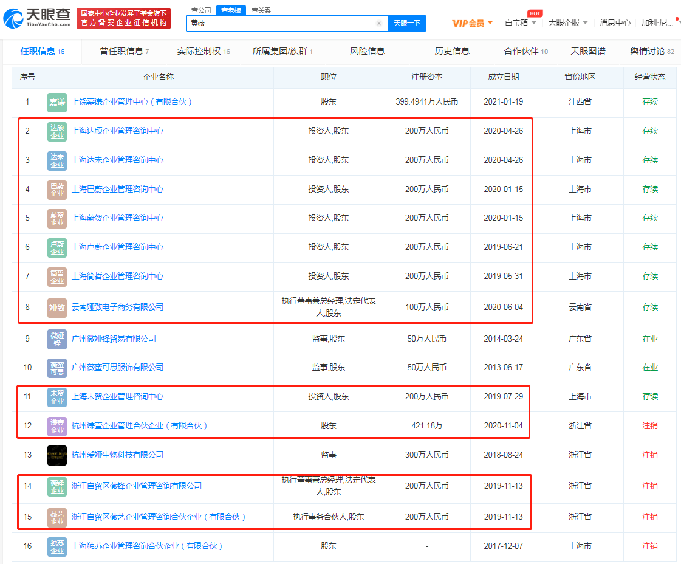This screenshot has height=564, width=681.
Task: Open logo icon of 浙江自贸区薇艺企业管理咨询合伙企业
Action: coord(57,517)
